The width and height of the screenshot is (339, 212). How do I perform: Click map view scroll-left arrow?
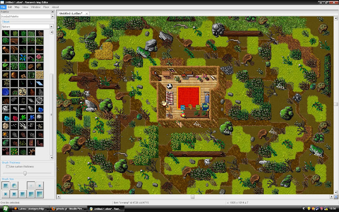click(x=58, y=197)
